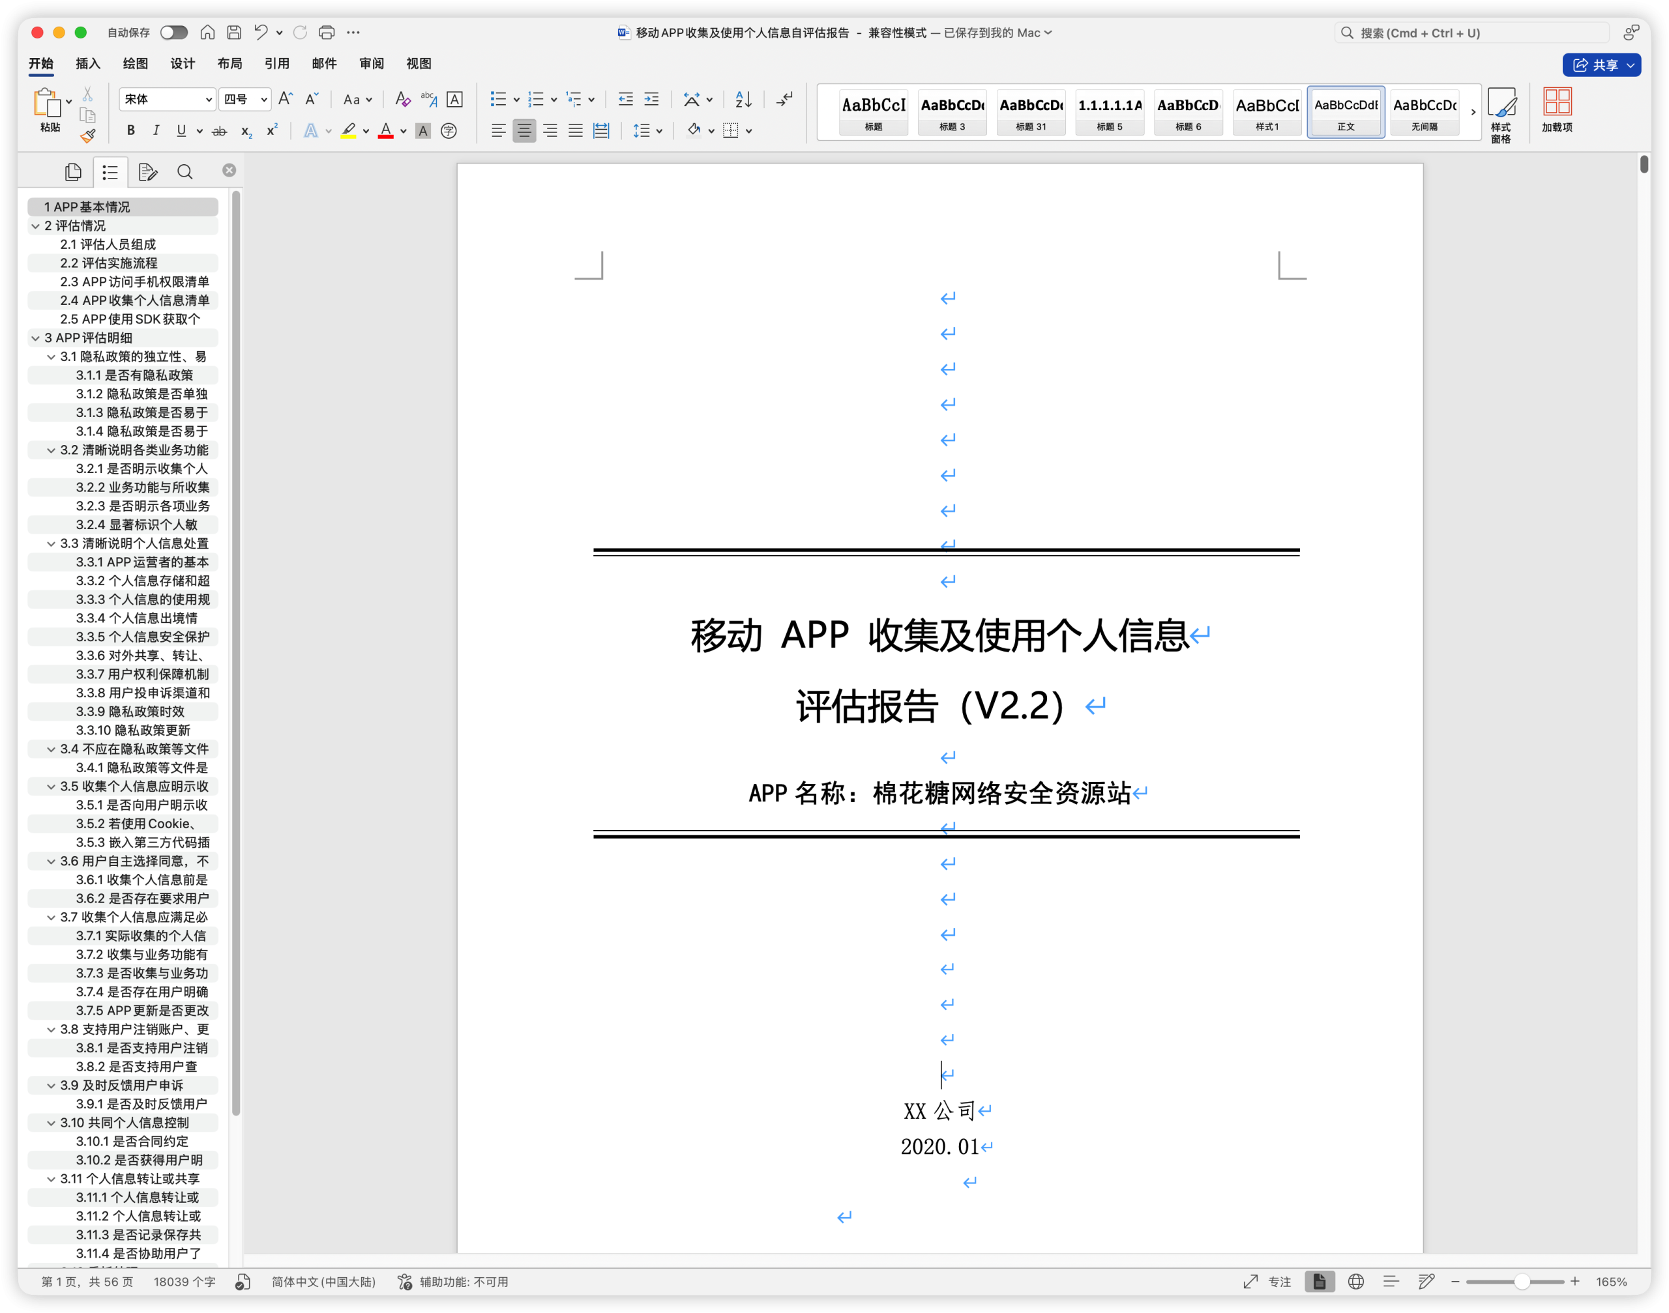Apply italic formatting with I icon
This screenshot has height=1313, width=1669.
[x=156, y=131]
